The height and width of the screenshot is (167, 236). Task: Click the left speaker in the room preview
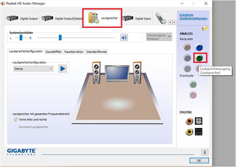(96, 72)
